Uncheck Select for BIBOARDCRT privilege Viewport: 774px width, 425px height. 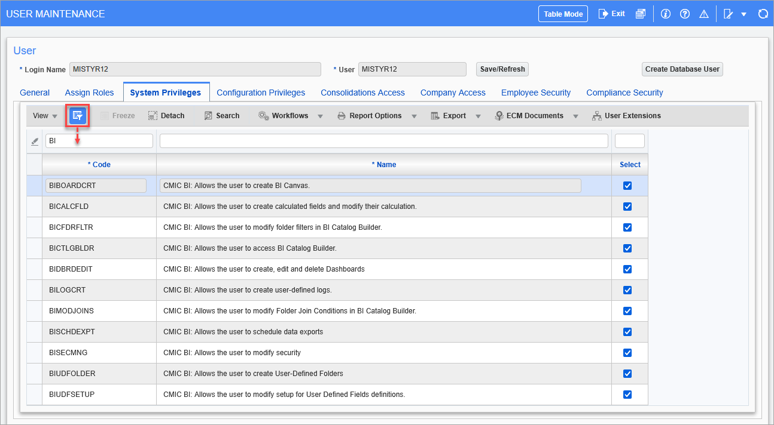pyautogui.click(x=627, y=186)
